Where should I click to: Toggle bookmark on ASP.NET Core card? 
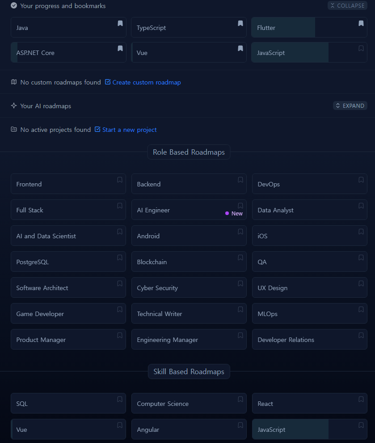coord(120,49)
